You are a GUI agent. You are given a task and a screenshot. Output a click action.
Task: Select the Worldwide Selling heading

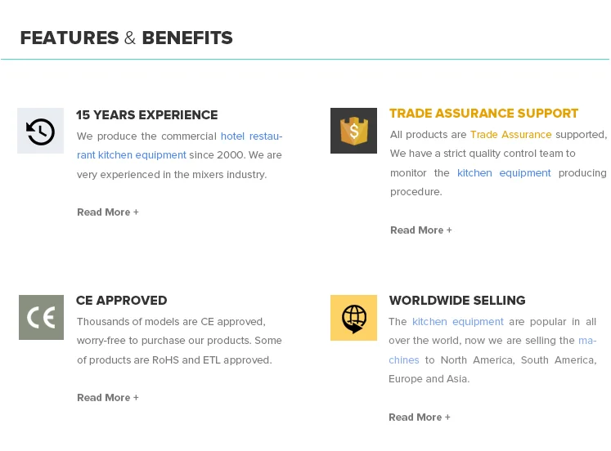click(457, 301)
